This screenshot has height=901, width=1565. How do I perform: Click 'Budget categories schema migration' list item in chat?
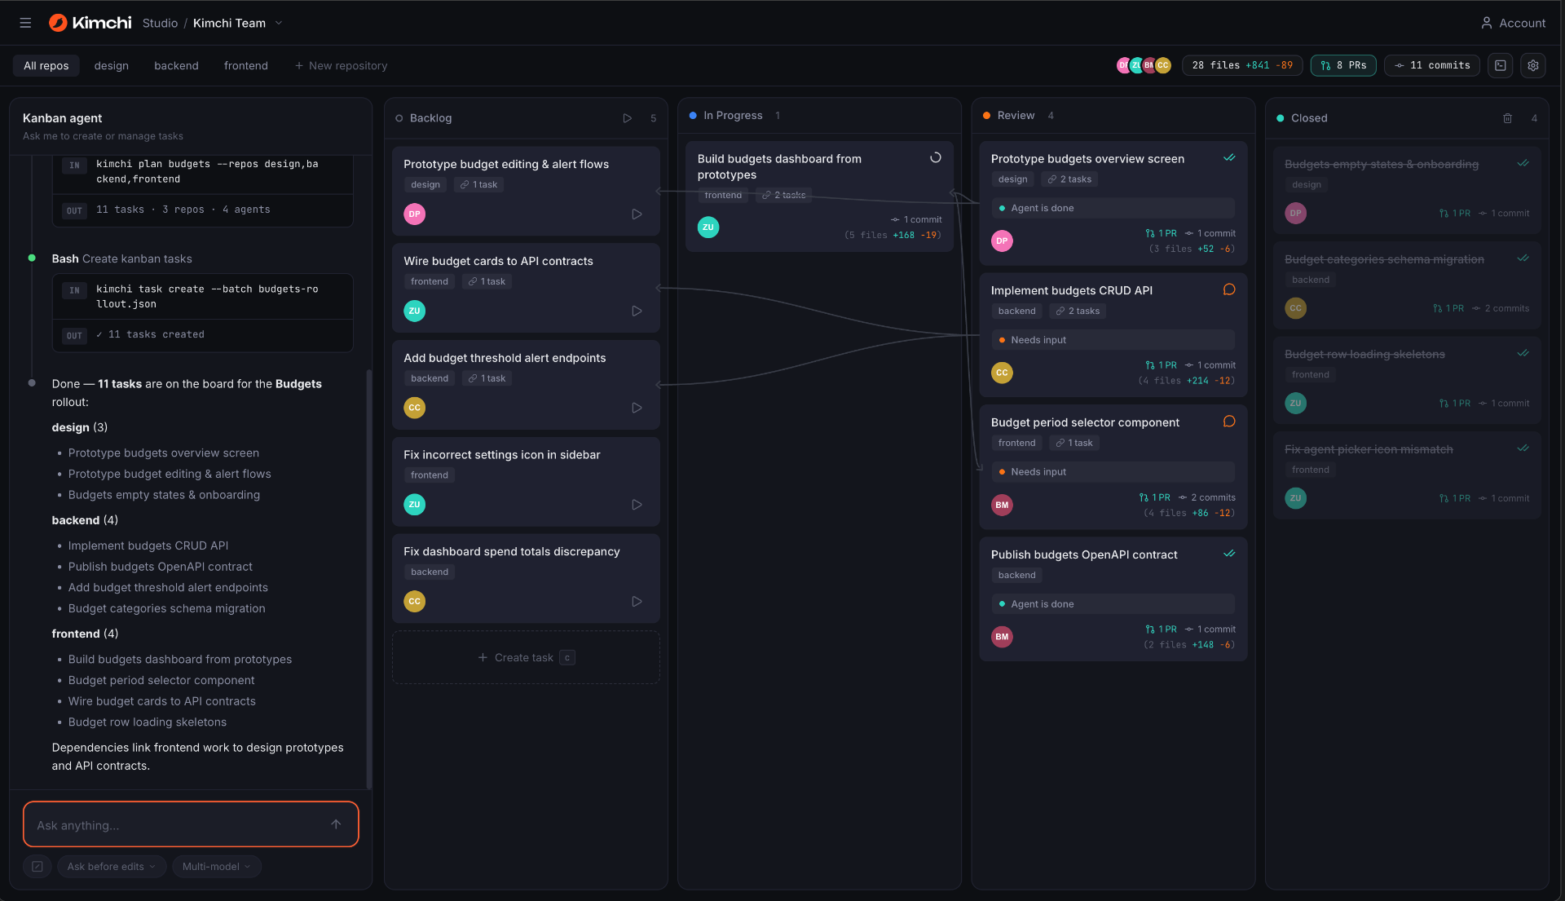166,608
